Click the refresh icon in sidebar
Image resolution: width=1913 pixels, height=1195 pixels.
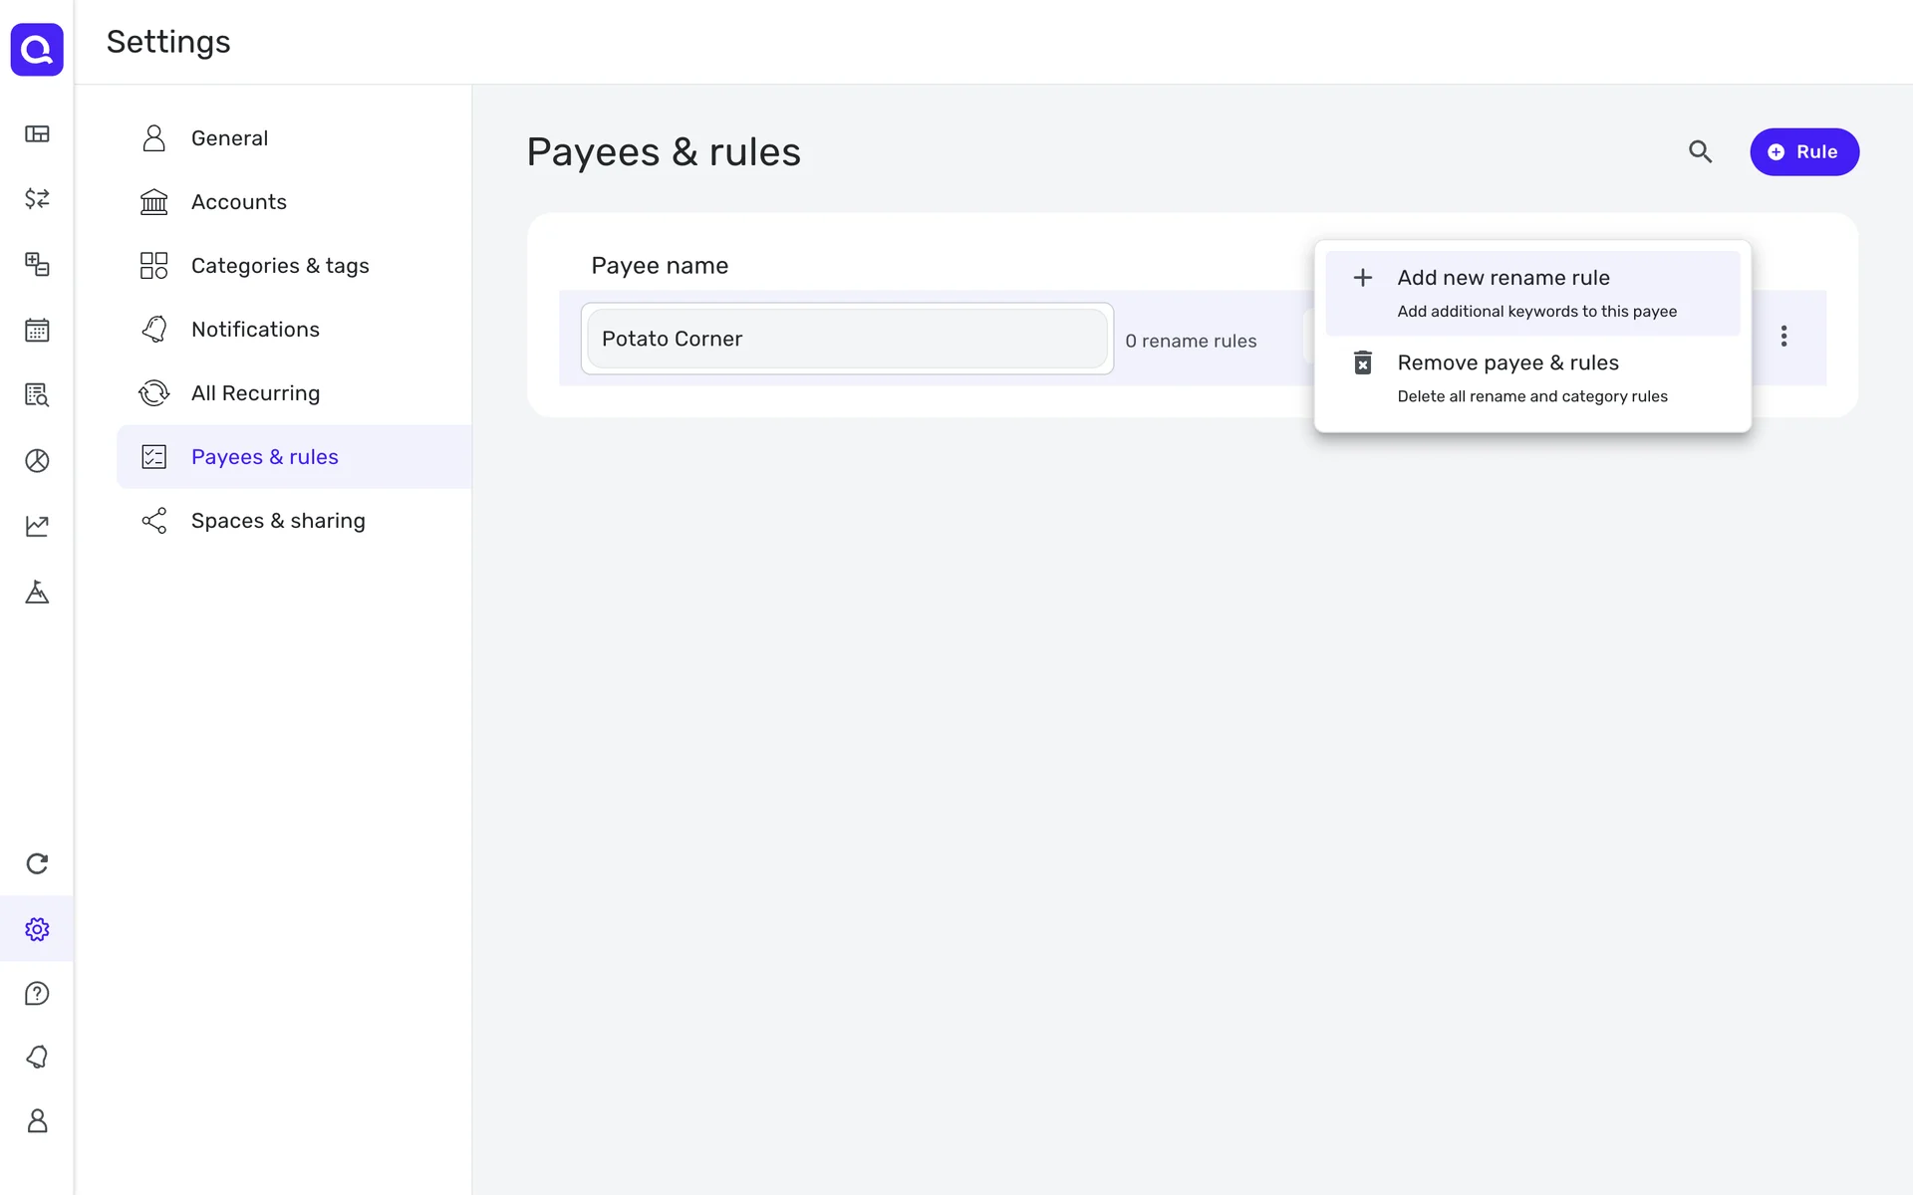[37, 863]
